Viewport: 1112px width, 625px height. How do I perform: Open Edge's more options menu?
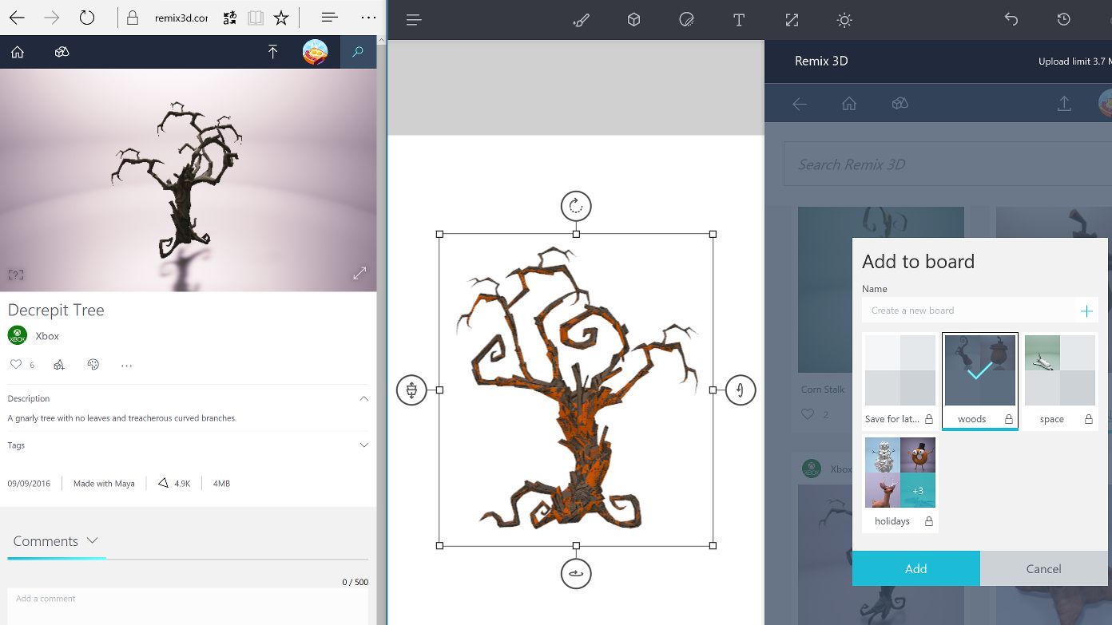pyautogui.click(x=368, y=17)
